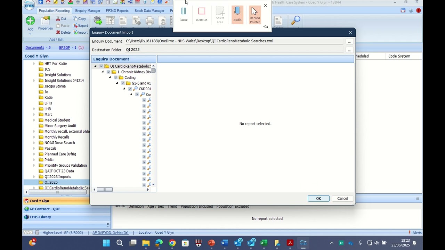The image size is (445, 250).
Task: Open Adobe Acrobat from taskbar
Action: coord(290,243)
